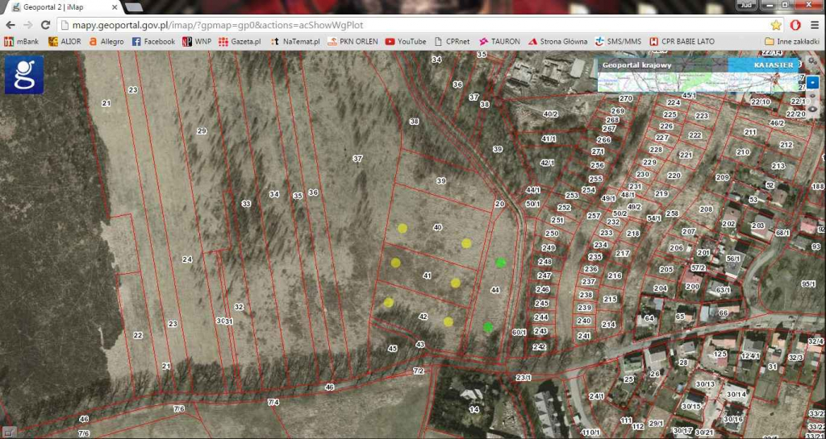Switch to the KATASTER tab
This screenshot has height=439, width=826.
(x=773, y=64)
